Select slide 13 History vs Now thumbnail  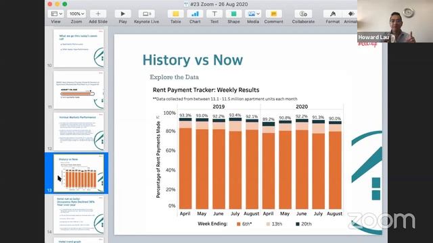click(78, 173)
